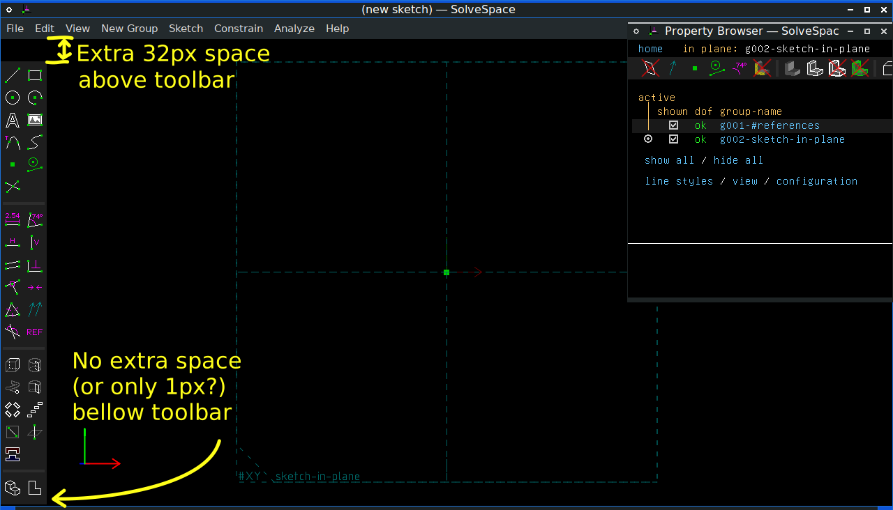The image size is (893, 510).
Task: Select the cubic Bezier spline tool
Action: coord(34,141)
